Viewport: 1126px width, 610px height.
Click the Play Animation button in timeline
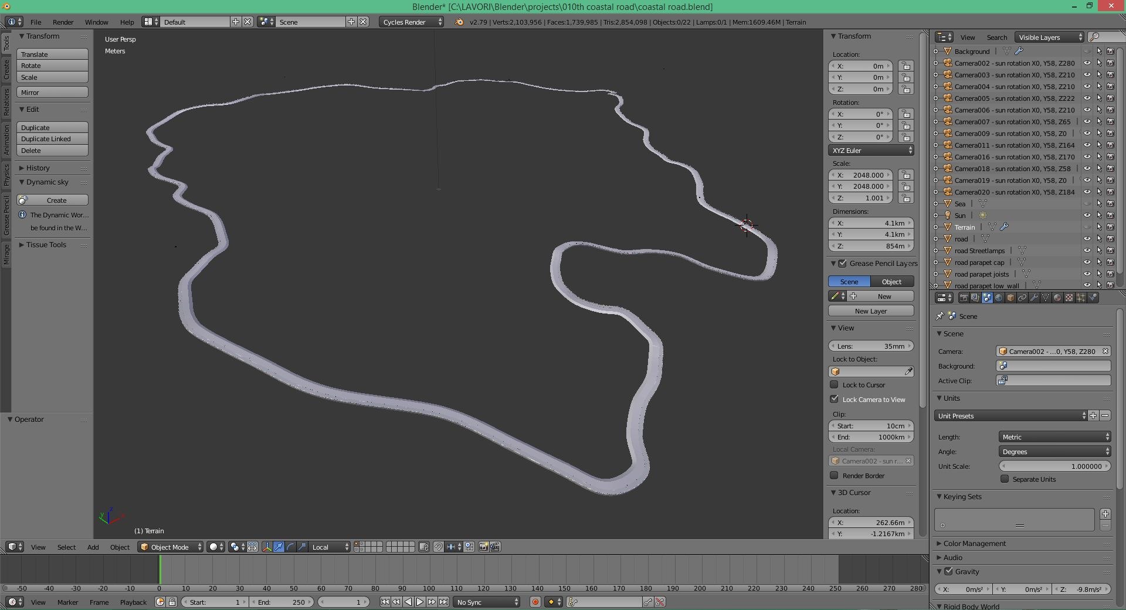coord(420,602)
